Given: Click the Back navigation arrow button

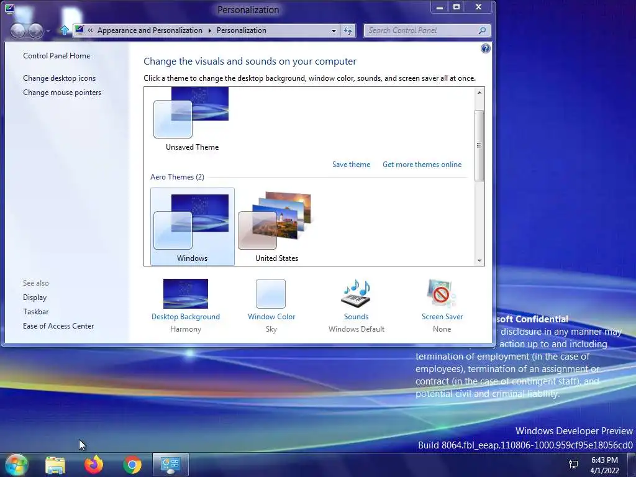Looking at the screenshot, I should point(18,30).
